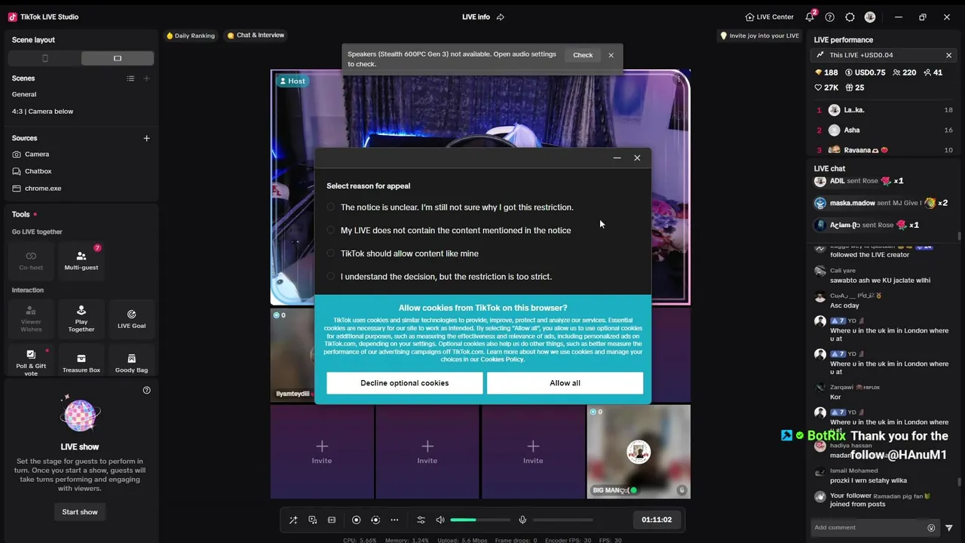Open the Co-host tool

coord(31,260)
